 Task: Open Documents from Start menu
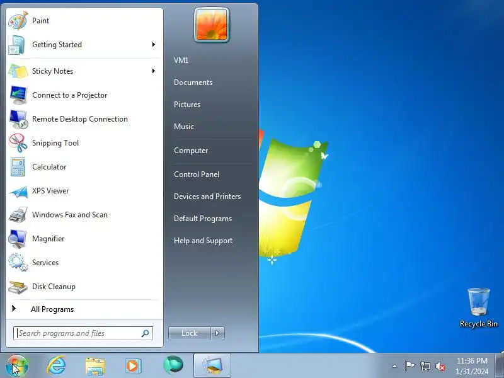tap(193, 83)
